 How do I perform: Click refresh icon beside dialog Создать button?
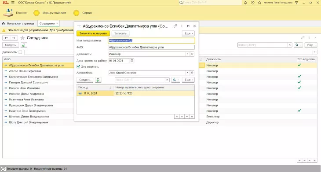pyautogui.click(x=98, y=80)
